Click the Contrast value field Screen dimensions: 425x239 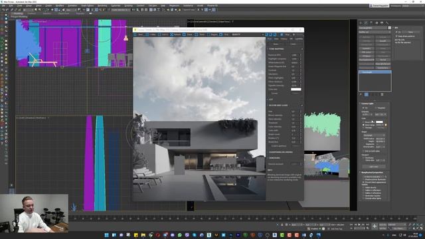[x=296, y=70]
